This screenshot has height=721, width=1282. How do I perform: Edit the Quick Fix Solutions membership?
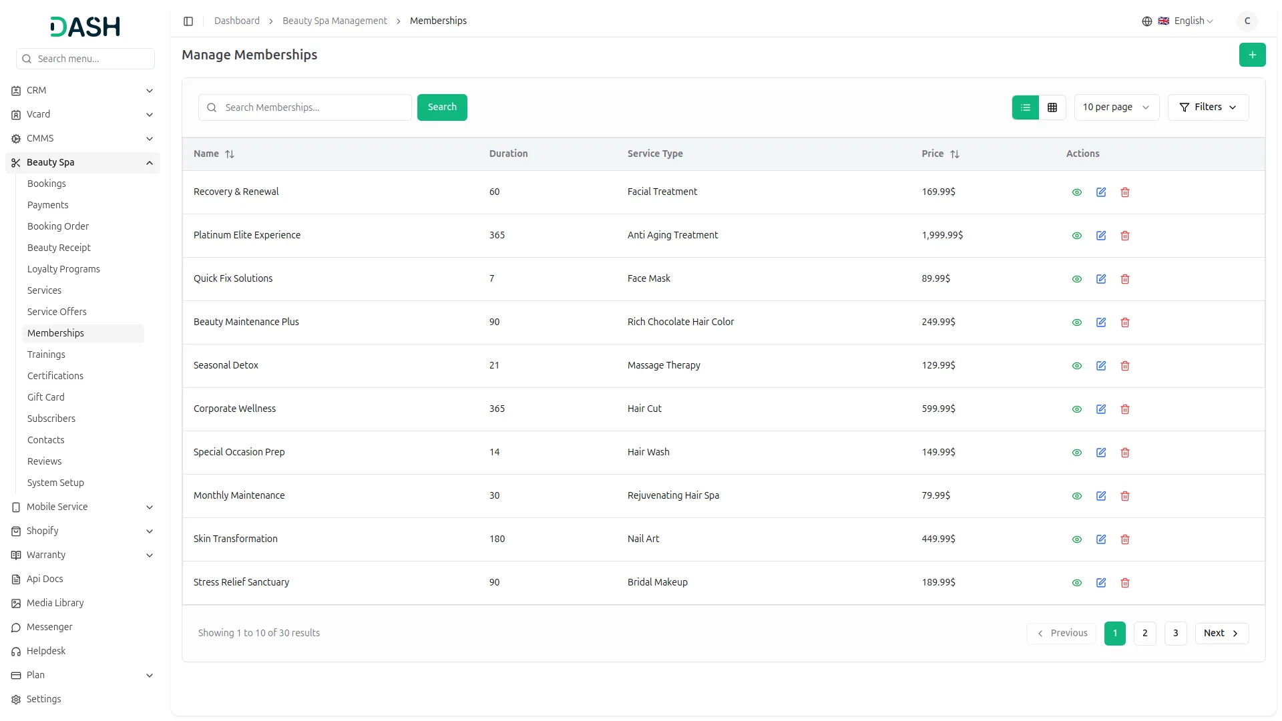1101,279
